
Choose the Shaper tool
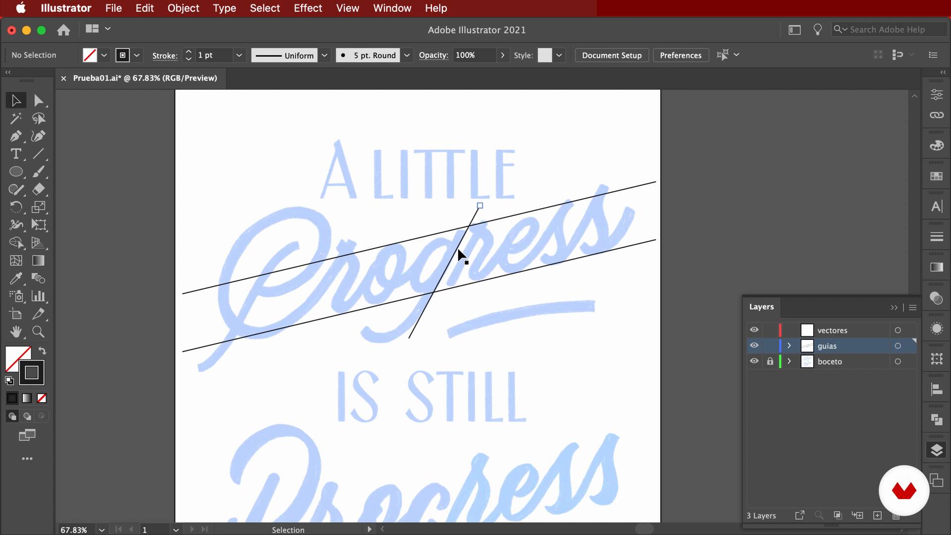[x=16, y=189]
